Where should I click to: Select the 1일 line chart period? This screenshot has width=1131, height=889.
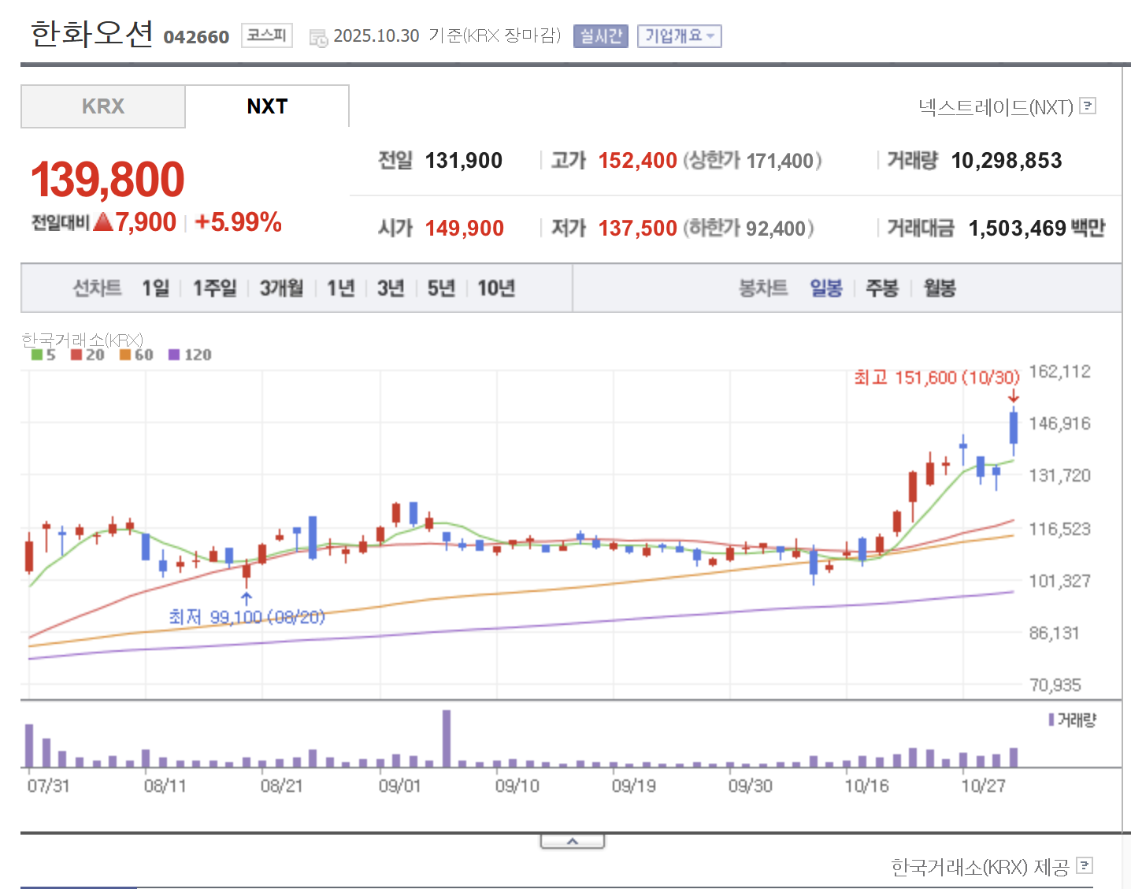(x=156, y=288)
